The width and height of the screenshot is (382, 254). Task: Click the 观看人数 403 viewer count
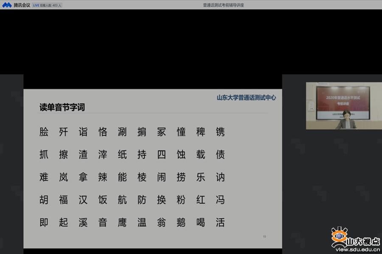coord(51,5)
